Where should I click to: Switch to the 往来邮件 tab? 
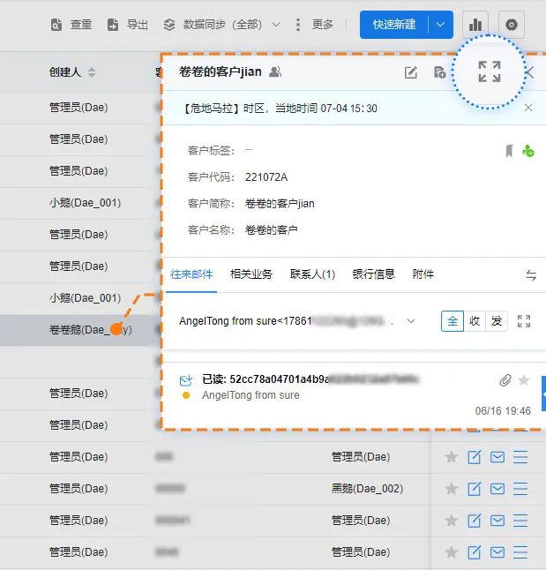point(191,274)
